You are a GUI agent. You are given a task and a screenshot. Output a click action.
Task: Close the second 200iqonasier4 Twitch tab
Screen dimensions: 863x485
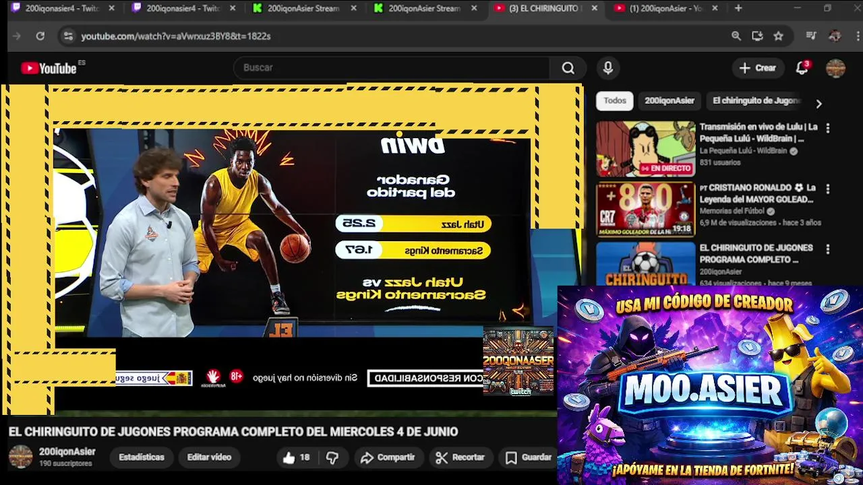[x=233, y=8]
